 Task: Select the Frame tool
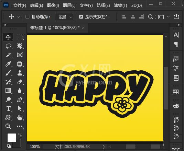pyautogui.click(x=20, y=55)
